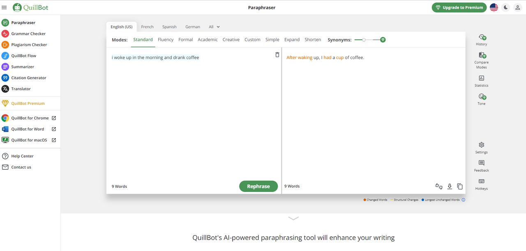Click the macOS icon for QuillBot

point(5,140)
